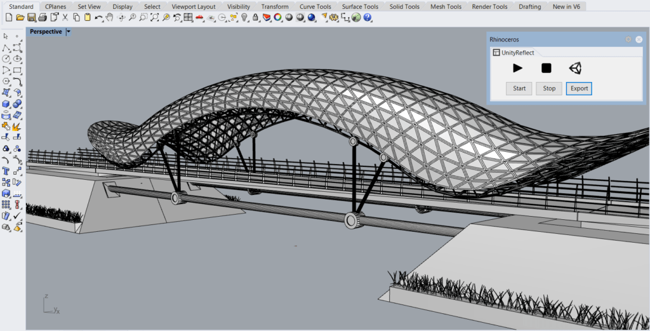650x331 pixels.
Task: Open the blue Help question mark icon
Action: click(x=368, y=17)
